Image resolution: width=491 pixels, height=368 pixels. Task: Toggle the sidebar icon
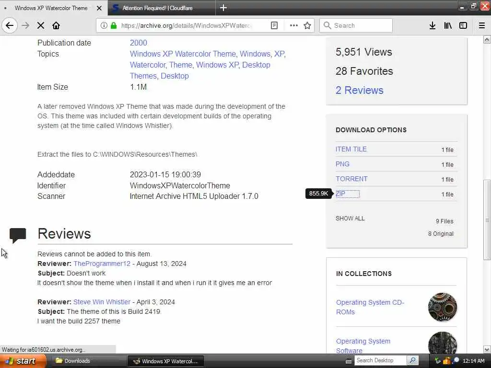[463, 25]
